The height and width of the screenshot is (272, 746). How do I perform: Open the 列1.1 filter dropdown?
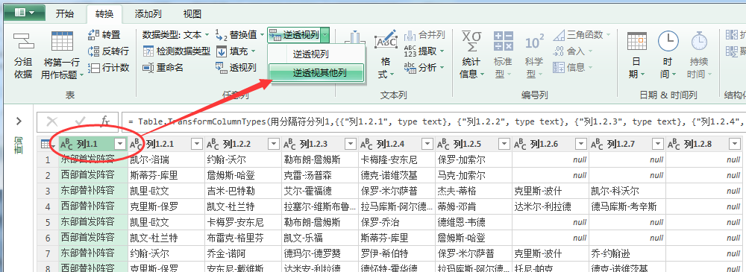point(120,144)
